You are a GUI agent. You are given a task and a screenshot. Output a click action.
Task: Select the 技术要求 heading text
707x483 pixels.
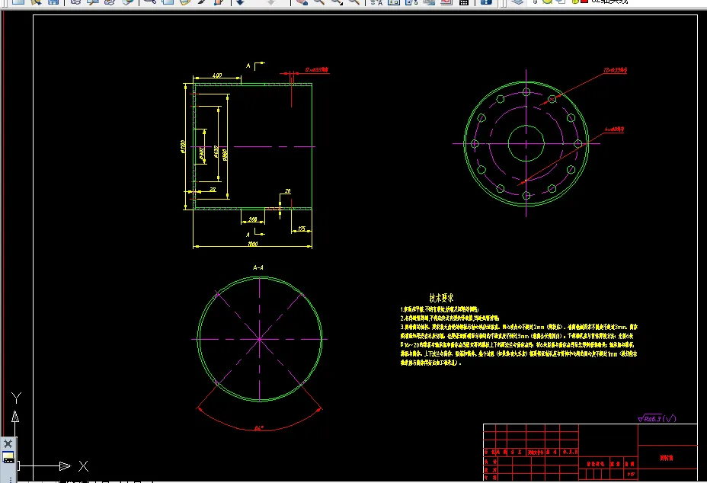coord(441,298)
